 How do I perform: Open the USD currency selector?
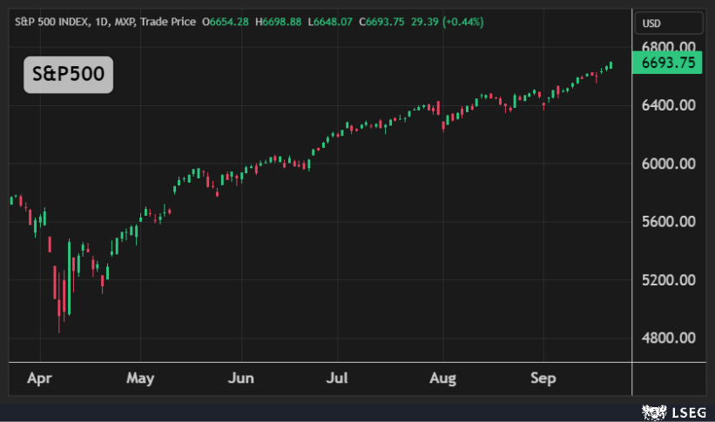click(651, 23)
